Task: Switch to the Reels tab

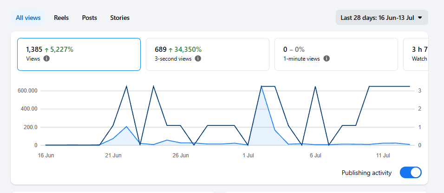Action: pos(61,18)
